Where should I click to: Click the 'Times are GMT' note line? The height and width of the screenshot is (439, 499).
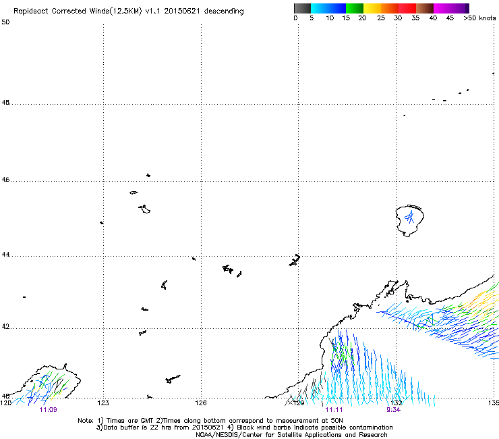coord(210,421)
